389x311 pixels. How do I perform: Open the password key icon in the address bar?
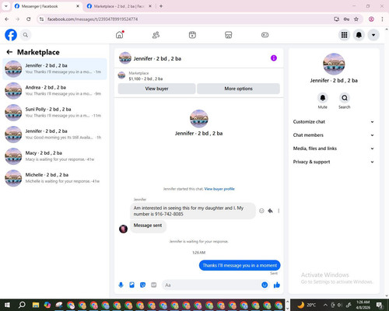pyautogui.click(x=346, y=19)
